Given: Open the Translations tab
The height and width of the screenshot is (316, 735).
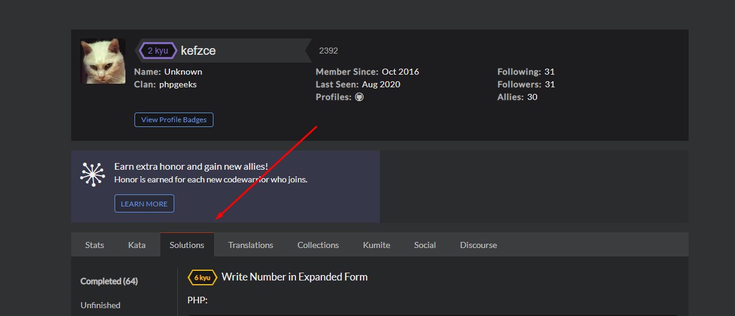Looking at the screenshot, I should tap(251, 245).
